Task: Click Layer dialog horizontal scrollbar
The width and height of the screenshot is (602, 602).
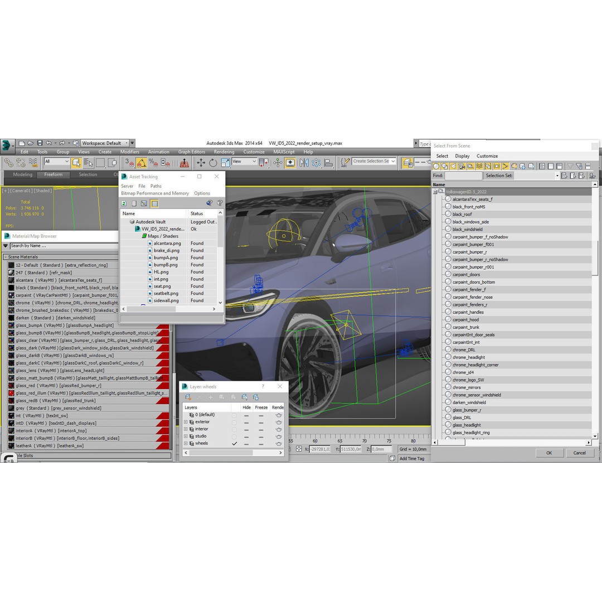Action: click(221, 453)
